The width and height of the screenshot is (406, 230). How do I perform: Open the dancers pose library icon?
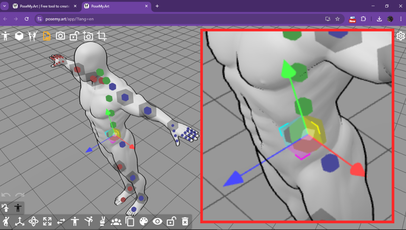click(33, 36)
